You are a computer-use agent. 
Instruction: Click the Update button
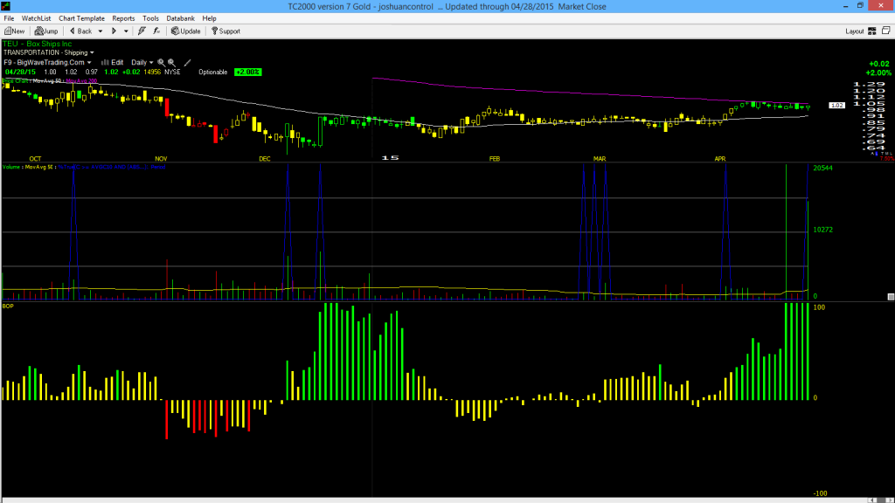(185, 31)
